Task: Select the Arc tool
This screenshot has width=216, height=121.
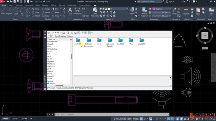Action: tap(22, 11)
